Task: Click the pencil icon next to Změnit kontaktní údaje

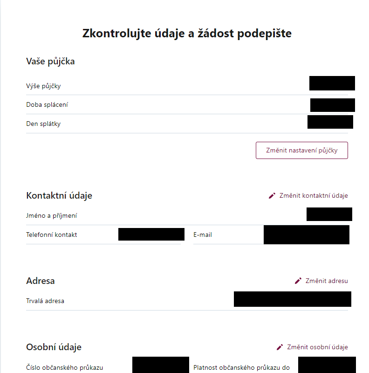Action: (x=272, y=195)
